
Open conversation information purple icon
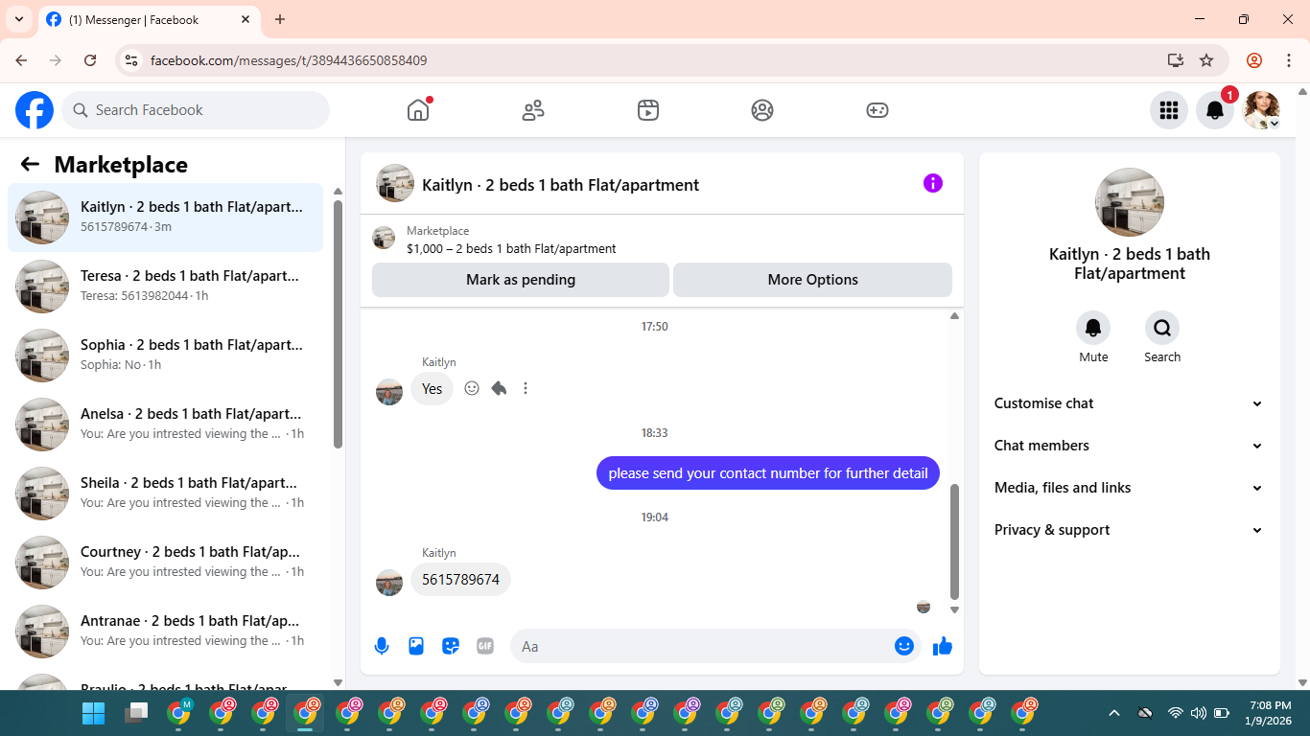point(933,183)
